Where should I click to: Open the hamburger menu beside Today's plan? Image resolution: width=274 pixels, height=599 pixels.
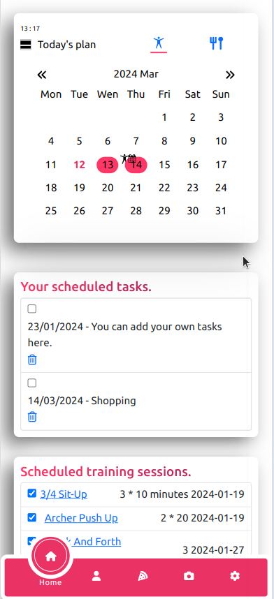[x=26, y=45]
